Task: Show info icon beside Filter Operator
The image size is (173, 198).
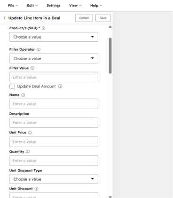Action: (x=39, y=49)
